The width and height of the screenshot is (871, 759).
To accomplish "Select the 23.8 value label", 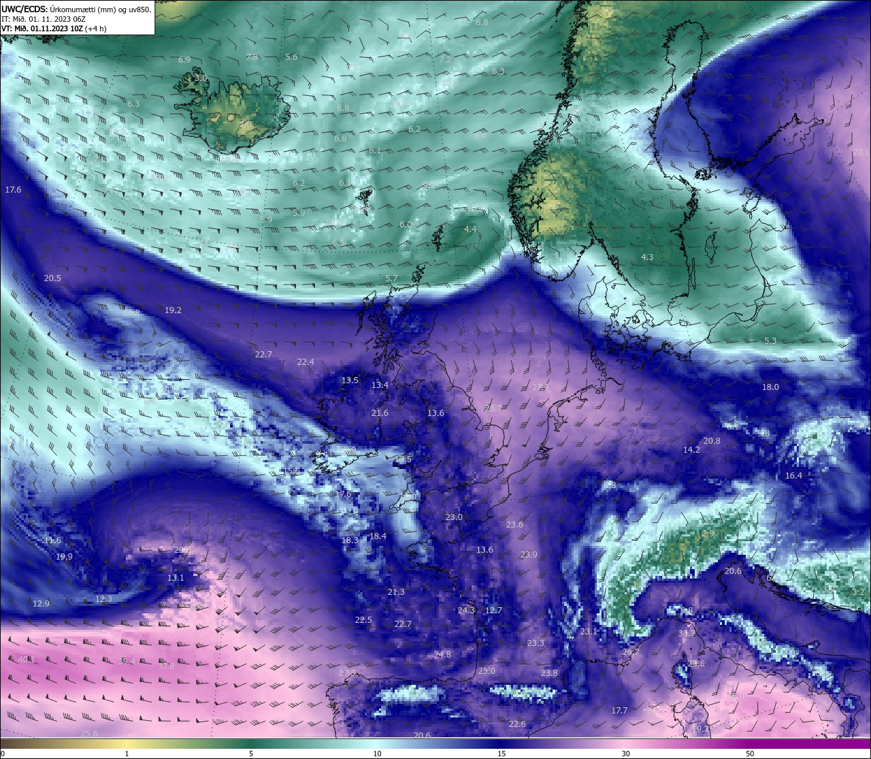I will click(549, 673).
